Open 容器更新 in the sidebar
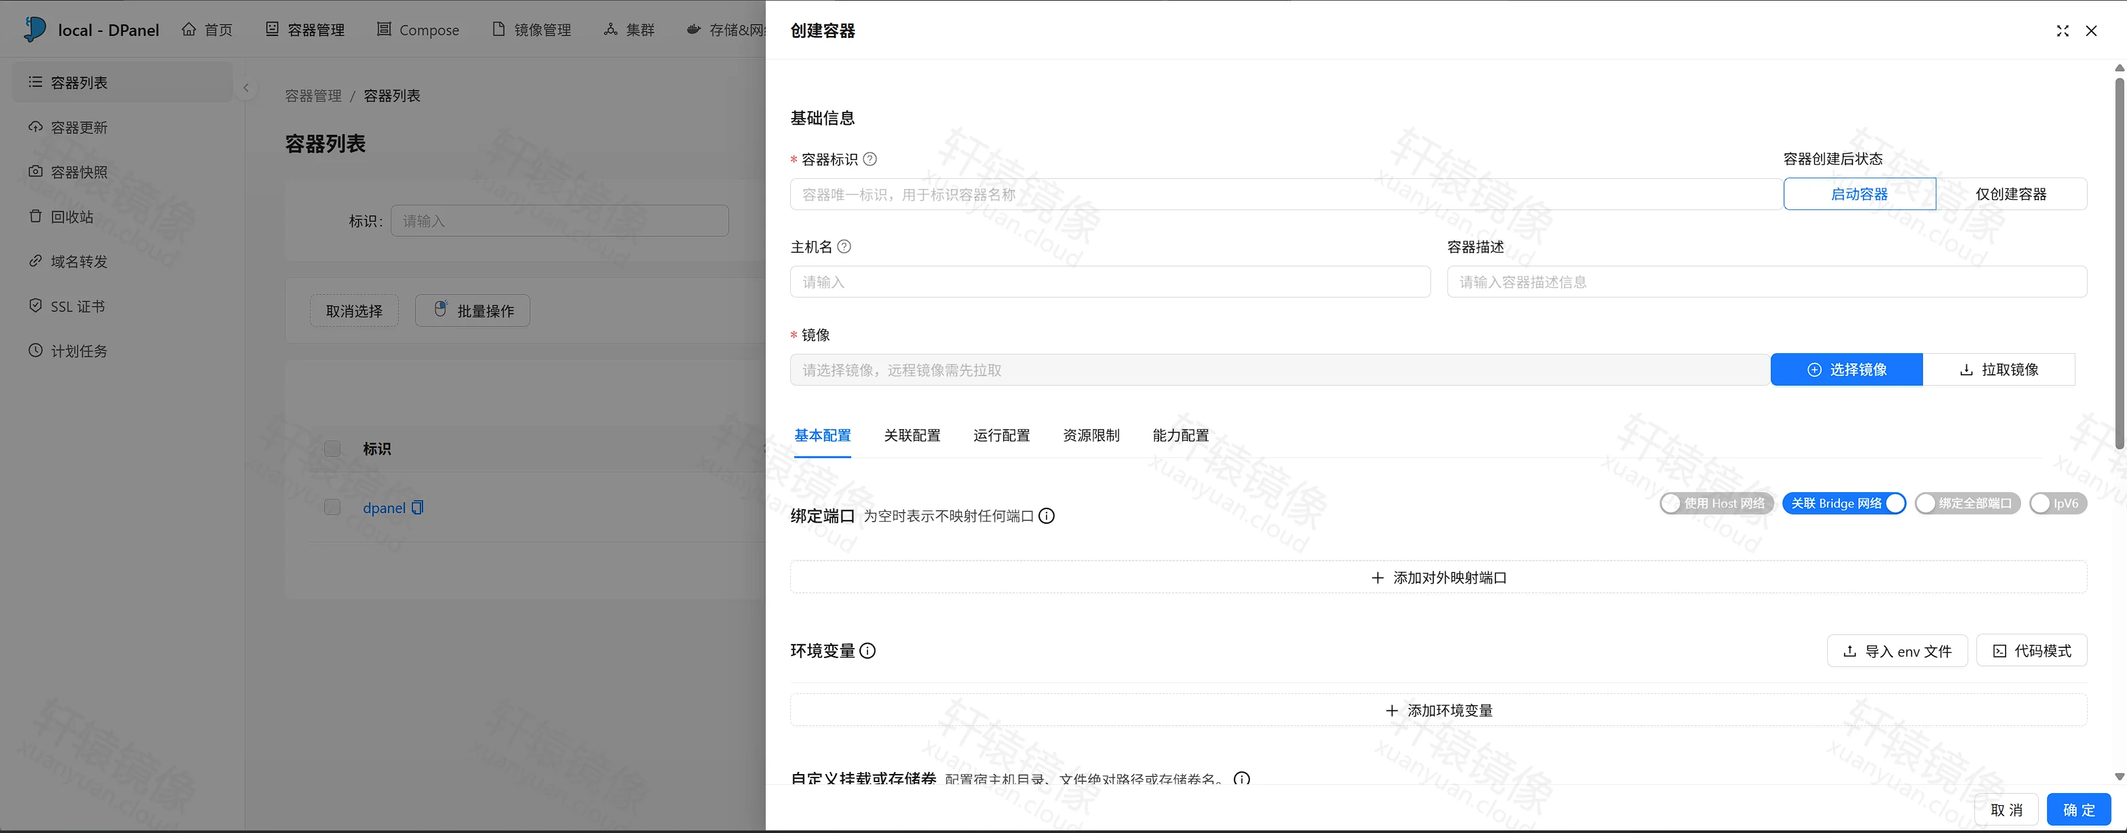The height and width of the screenshot is (833, 2127). click(122, 127)
